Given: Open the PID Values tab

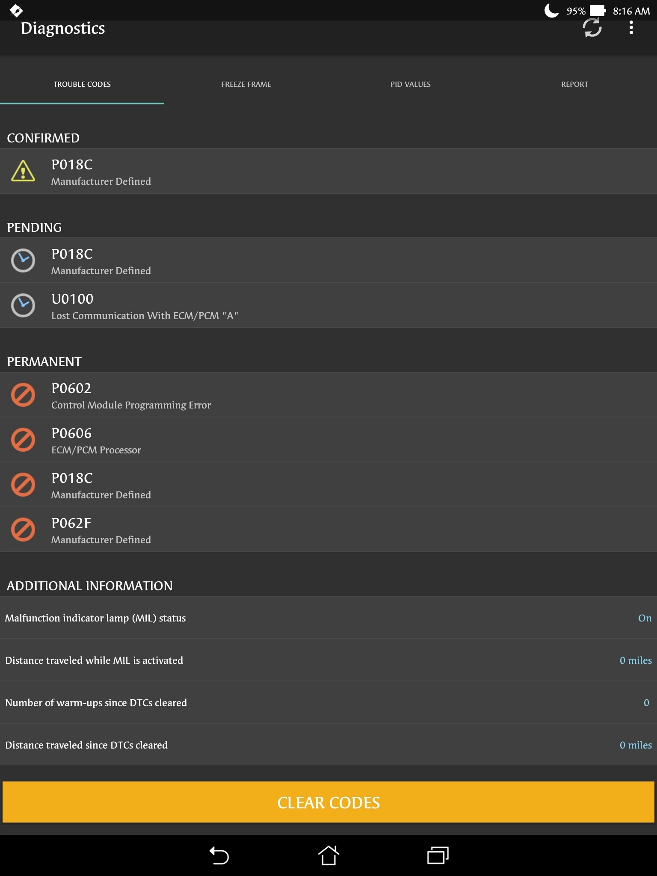Looking at the screenshot, I should [410, 84].
